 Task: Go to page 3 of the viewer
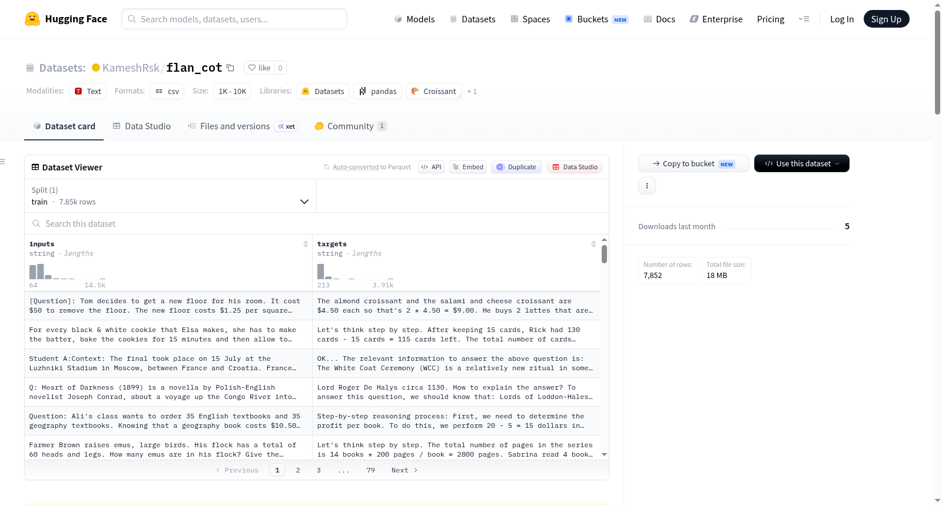(x=319, y=470)
